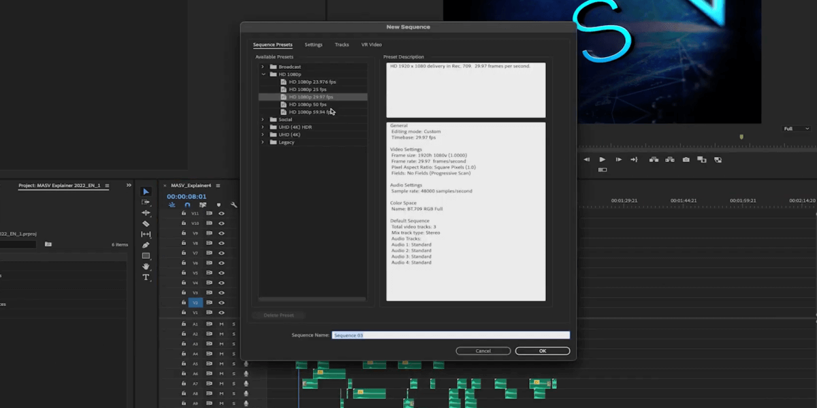This screenshot has height=408, width=817.
Task: Switch to the VR Video tab
Action: pos(372,45)
